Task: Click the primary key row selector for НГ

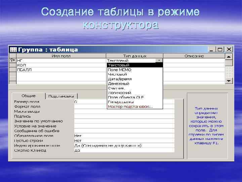Action: point(13,60)
